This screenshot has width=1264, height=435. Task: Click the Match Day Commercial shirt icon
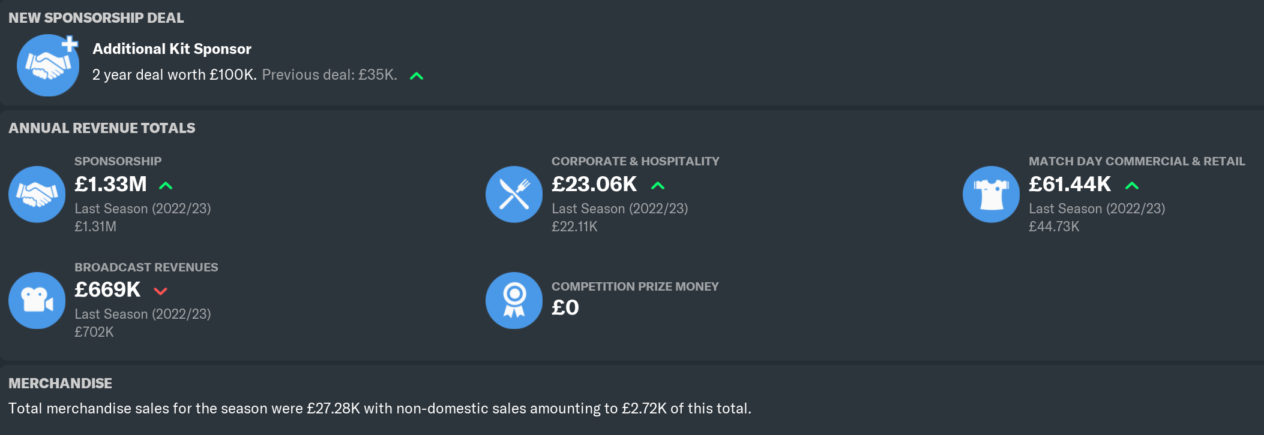pos(991,194)
